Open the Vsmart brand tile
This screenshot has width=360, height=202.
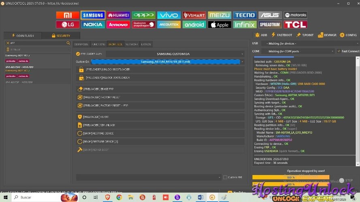point(194,15)
